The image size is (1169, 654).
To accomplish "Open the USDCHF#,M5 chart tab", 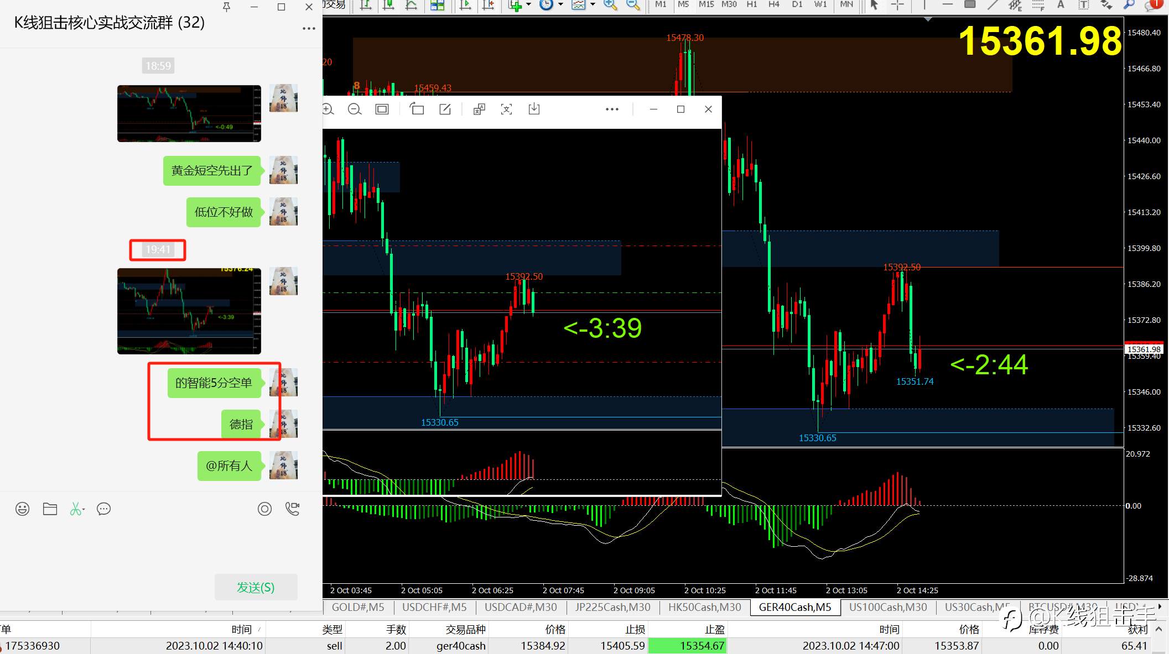I will [434, 607].
